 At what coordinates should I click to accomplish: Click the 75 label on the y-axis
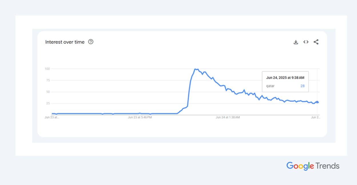(48, 80)
